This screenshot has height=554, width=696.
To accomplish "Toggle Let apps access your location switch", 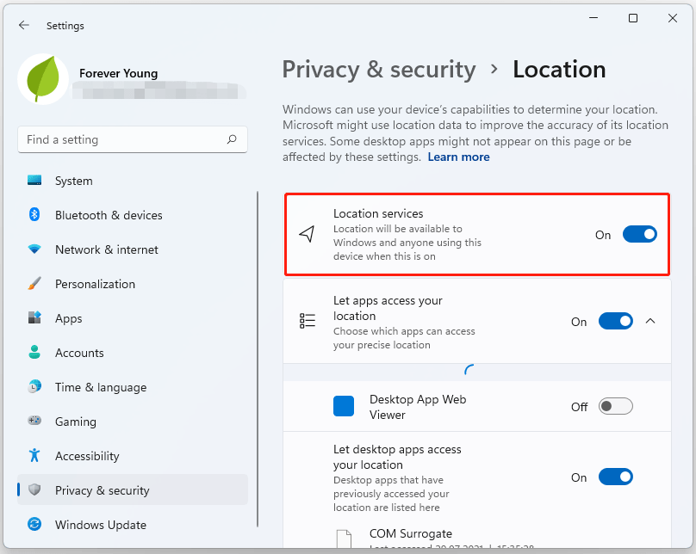I will point(616,322).
